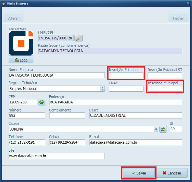Open the Regime Tributário dropdown
The height and width of the screenshot is (182, 192).
pos(102,89)
